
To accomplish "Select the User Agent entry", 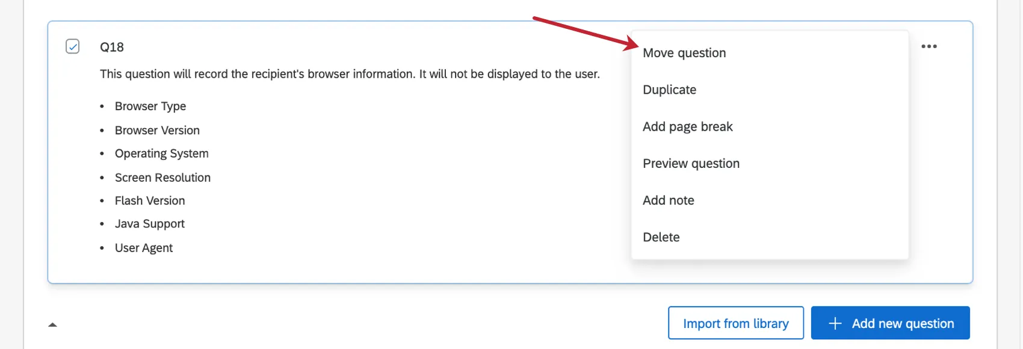I will click(143, 248).
